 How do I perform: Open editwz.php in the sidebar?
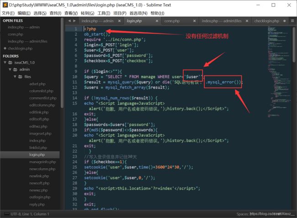[x=38, y=126]
